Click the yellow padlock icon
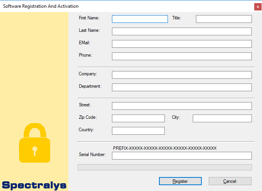 point(35,143)
